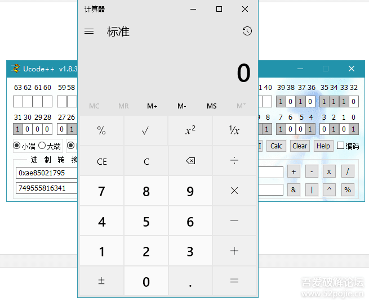Viewport: 369px width, 303px height.
Task: Close the Ucode++ window
Action: (352, 69)
